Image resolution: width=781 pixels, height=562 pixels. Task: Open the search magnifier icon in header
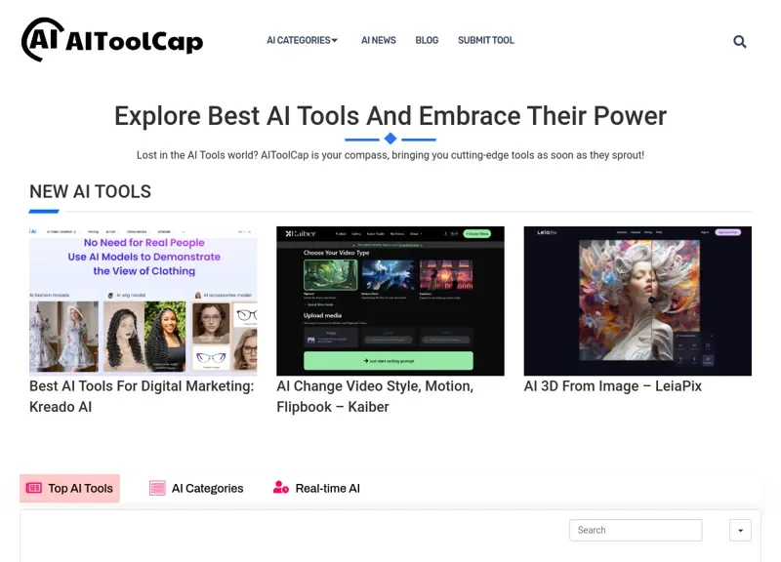click(740, 41)
